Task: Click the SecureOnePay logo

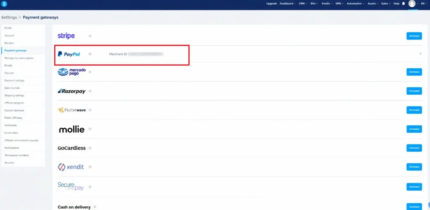Action: tap(71, 187)
